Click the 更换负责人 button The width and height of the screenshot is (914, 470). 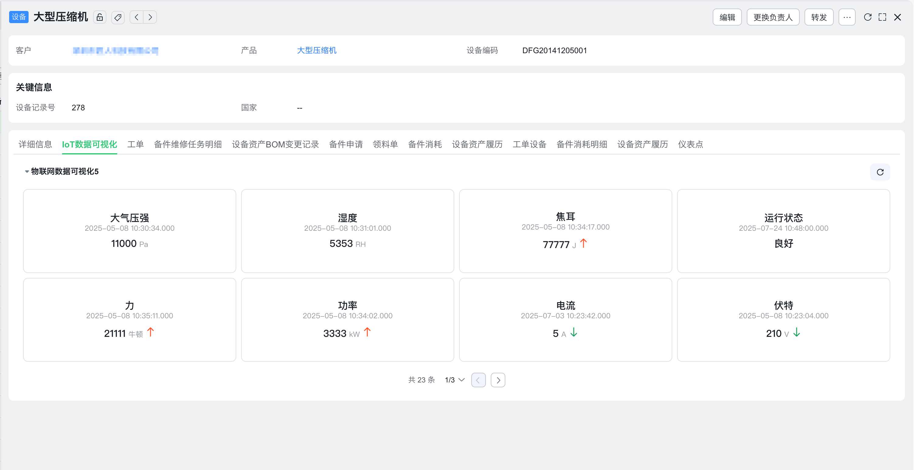click(x=773, y=17)
